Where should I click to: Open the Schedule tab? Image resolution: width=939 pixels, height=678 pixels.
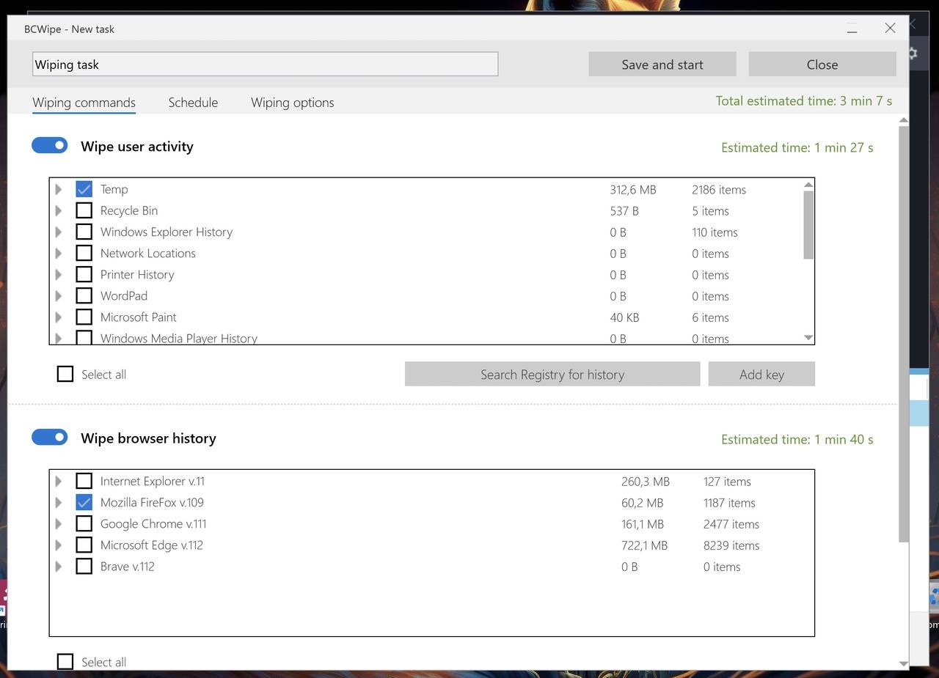coord(193,103)
